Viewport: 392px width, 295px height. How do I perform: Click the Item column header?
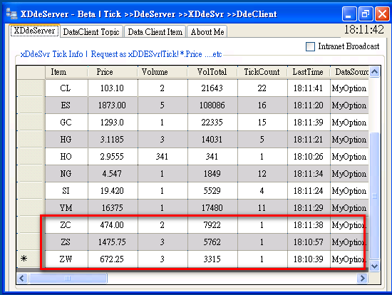(x=66, y=72)
